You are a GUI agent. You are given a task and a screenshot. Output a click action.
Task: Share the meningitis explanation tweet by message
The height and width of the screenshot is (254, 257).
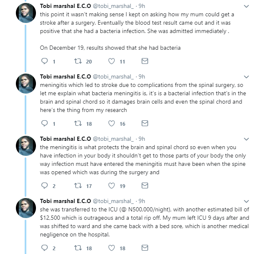coord(145,124)
